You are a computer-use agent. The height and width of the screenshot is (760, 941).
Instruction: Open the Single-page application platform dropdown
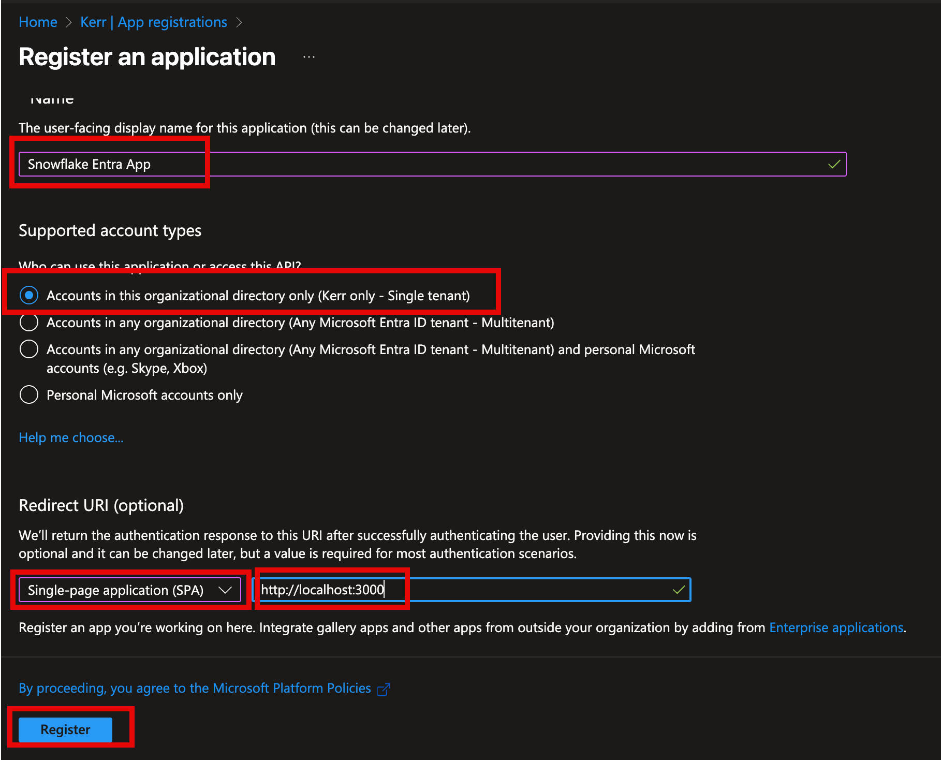(130, 590)
